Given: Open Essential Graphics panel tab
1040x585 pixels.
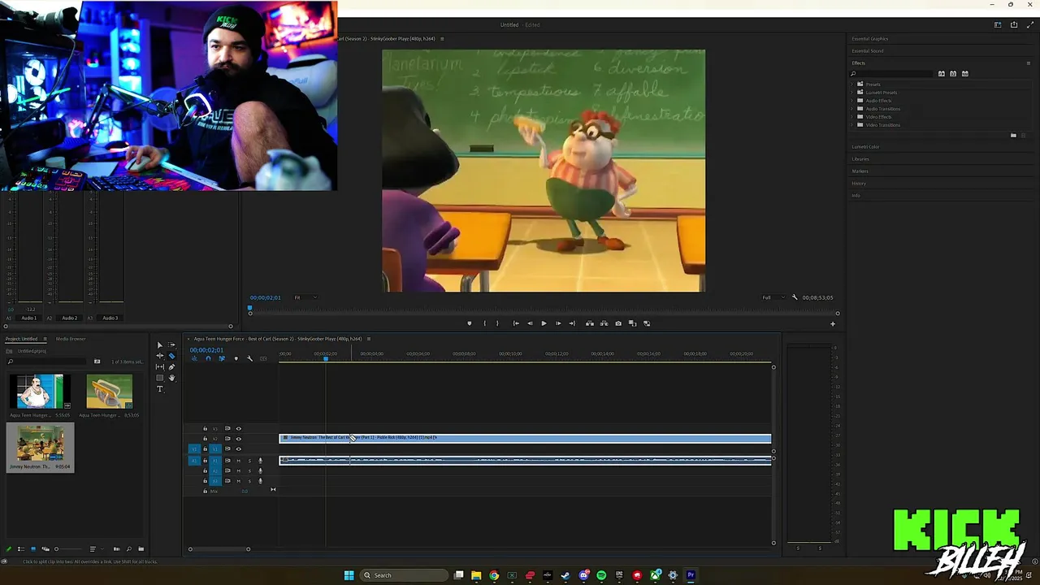Looking at the screenshot, I should point(869,39).
